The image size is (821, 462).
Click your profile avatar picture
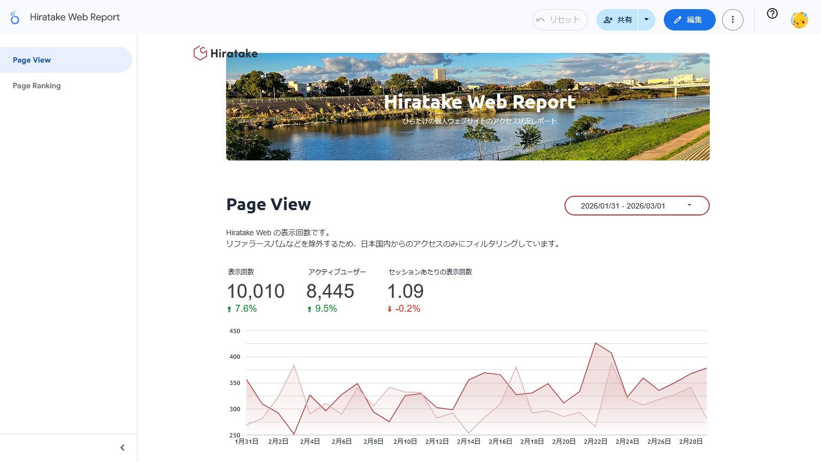[x=799, y=19]
